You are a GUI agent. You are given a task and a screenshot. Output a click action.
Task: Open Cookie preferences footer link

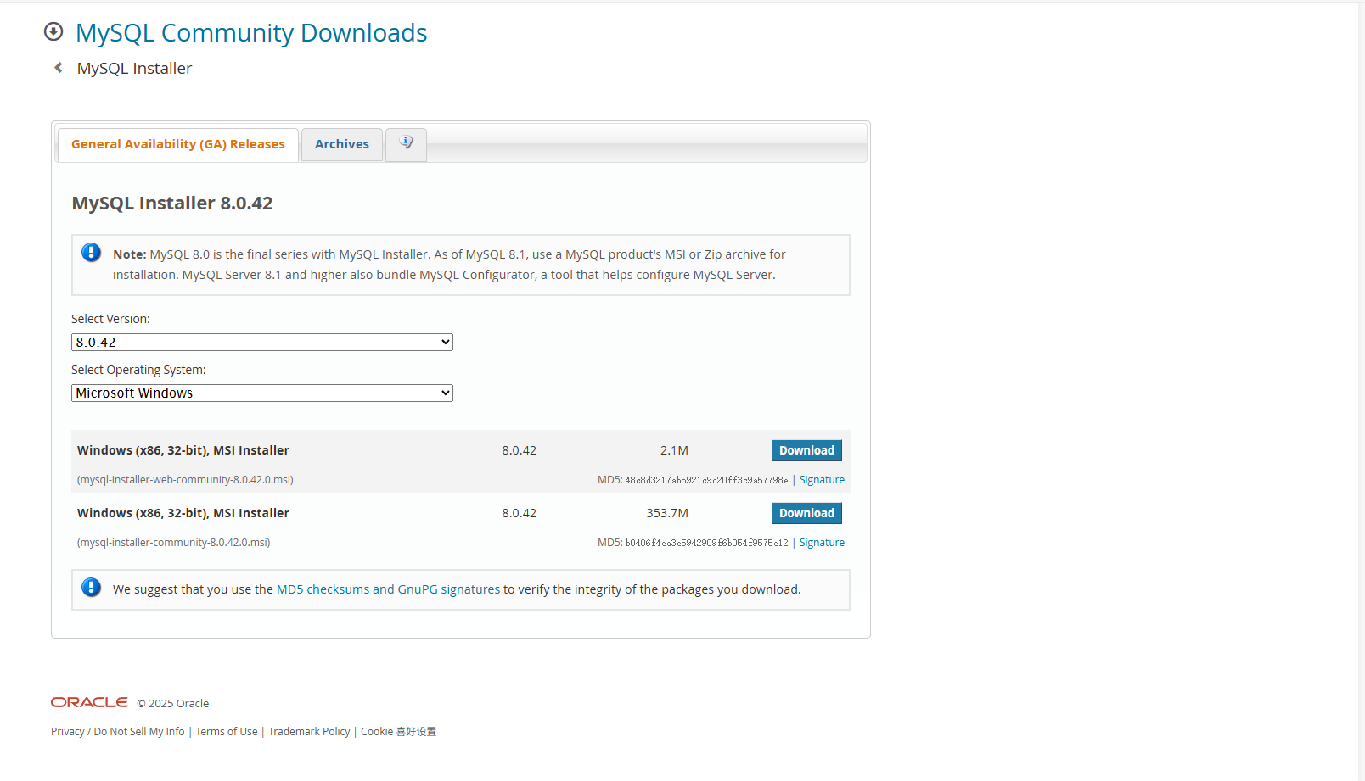(x=398, y=731)
